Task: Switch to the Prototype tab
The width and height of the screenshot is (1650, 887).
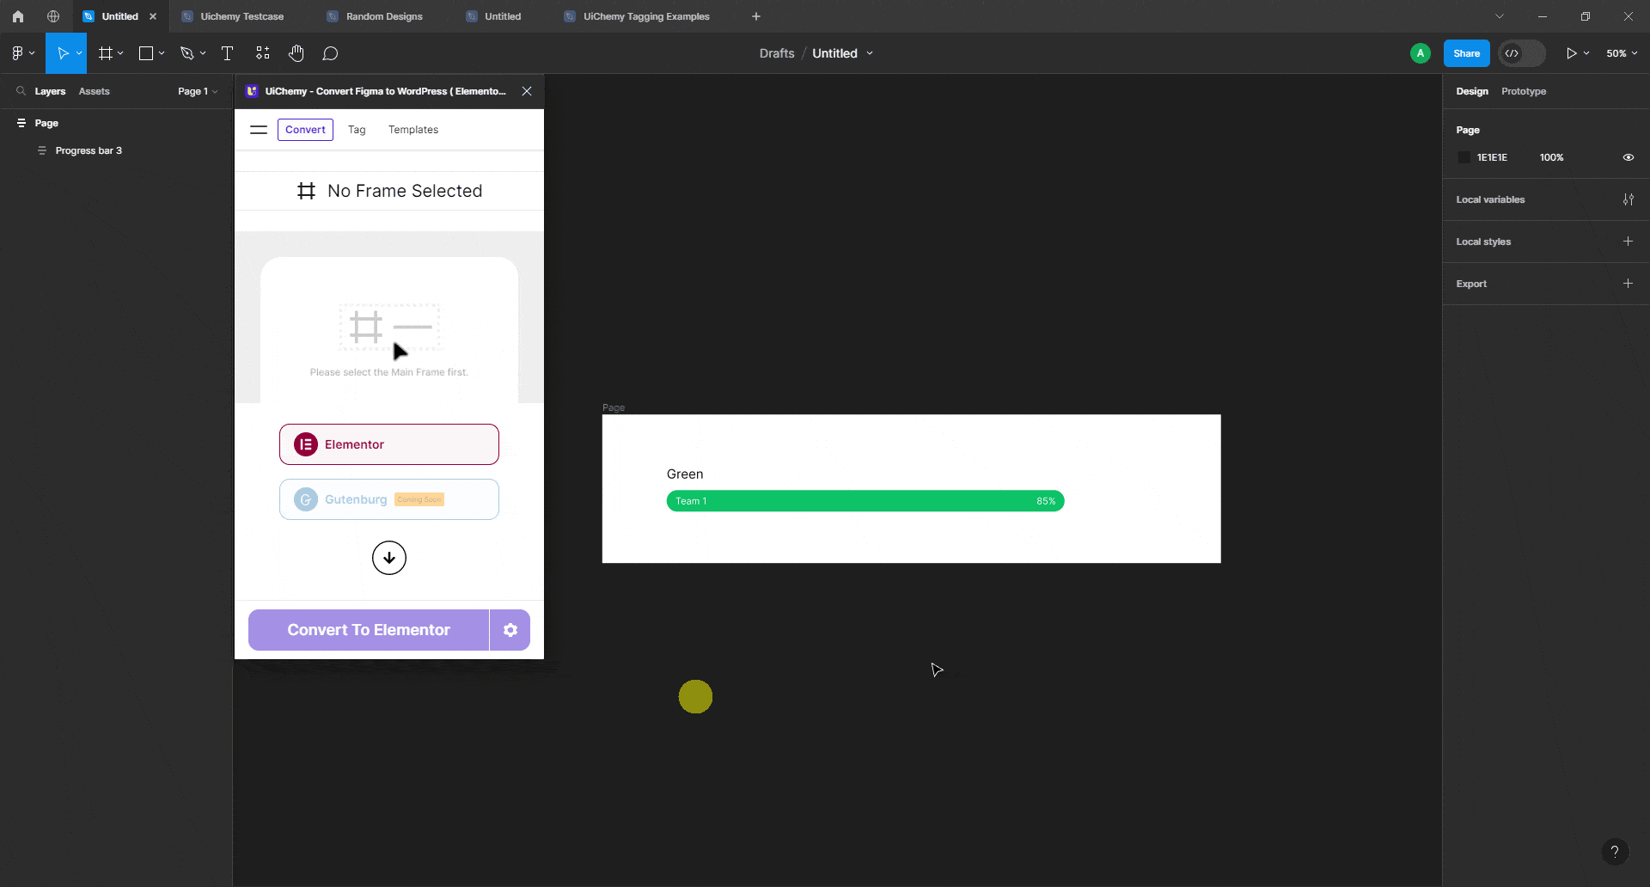Action: tap(1523, 90)
